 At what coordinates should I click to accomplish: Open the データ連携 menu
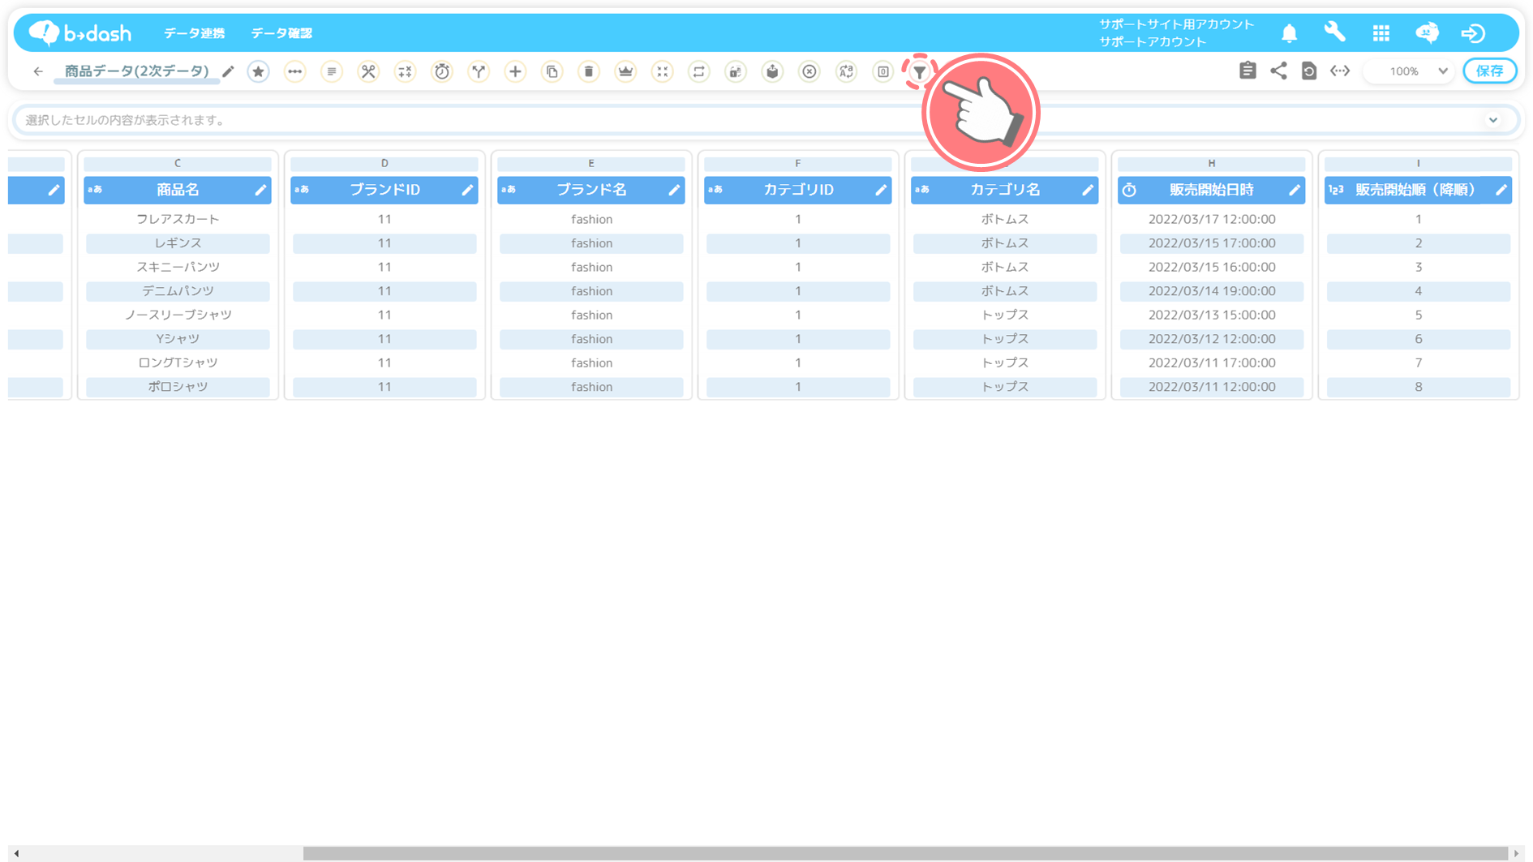[194, 33]
